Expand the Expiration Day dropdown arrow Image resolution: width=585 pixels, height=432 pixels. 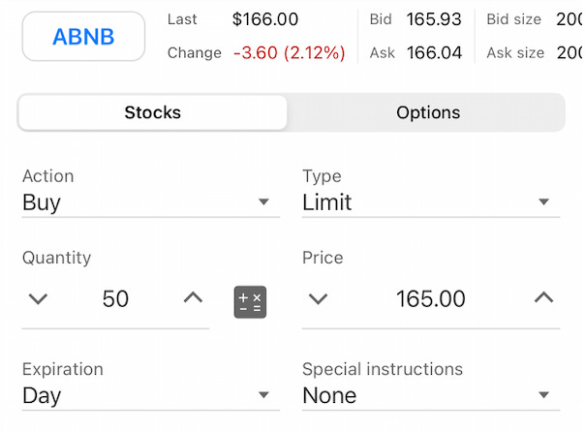pos(263,394)
